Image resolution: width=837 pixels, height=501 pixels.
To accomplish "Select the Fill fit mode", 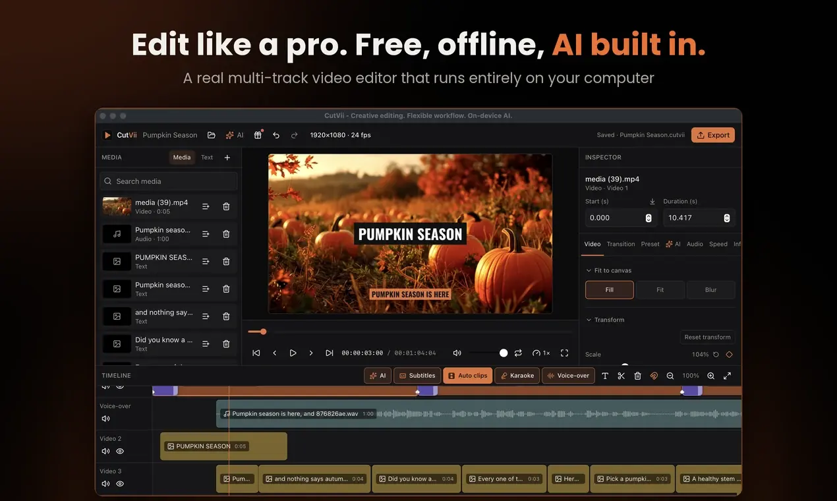I will tap(610, 290).
